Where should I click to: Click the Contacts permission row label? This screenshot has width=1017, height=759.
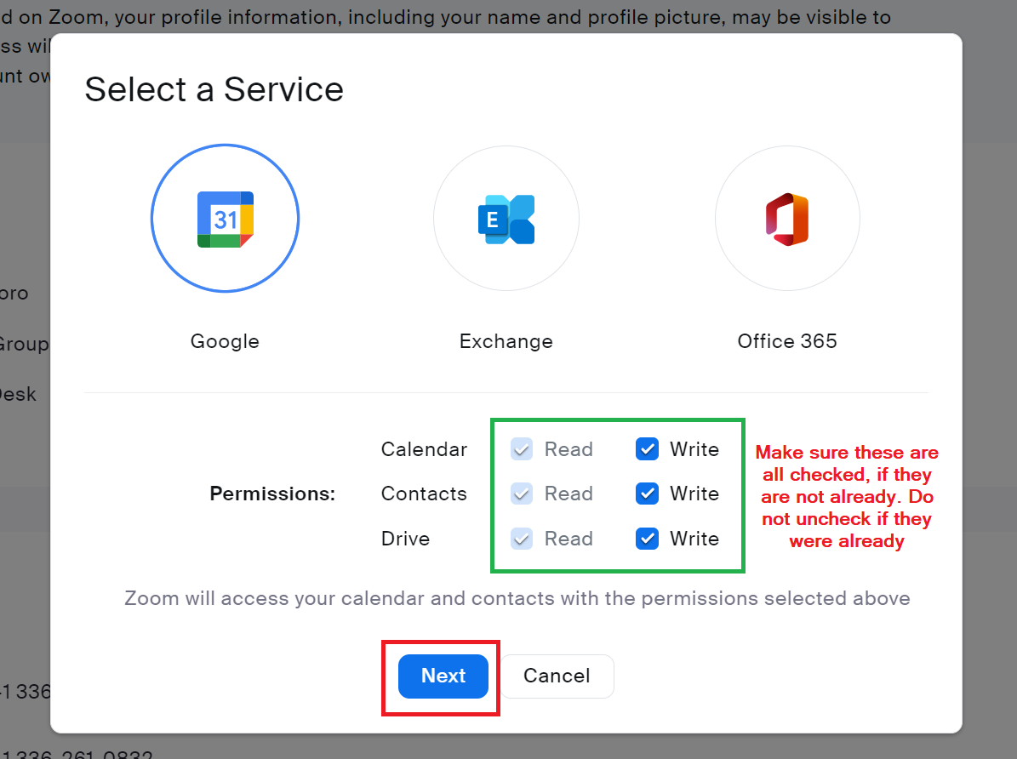[424, 494]
